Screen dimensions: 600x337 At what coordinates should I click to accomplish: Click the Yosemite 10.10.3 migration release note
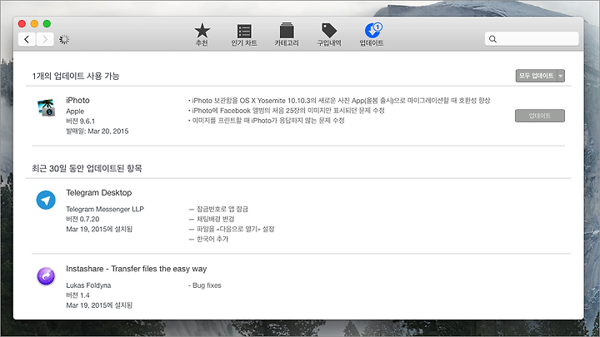[x=339, y=101]
